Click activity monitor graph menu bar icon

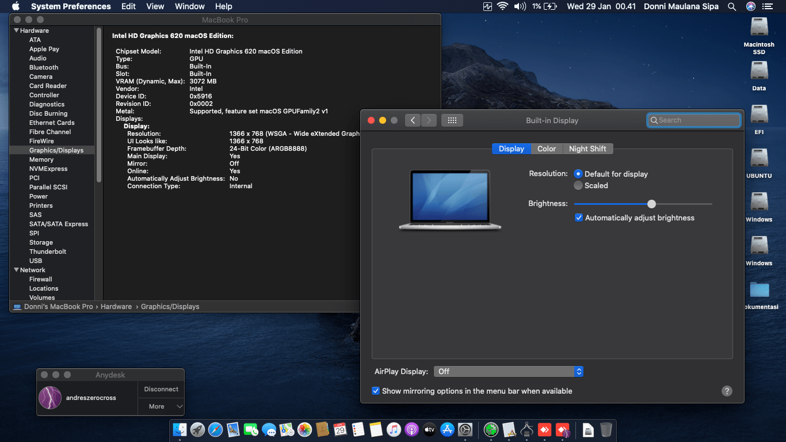coord(488,6)
